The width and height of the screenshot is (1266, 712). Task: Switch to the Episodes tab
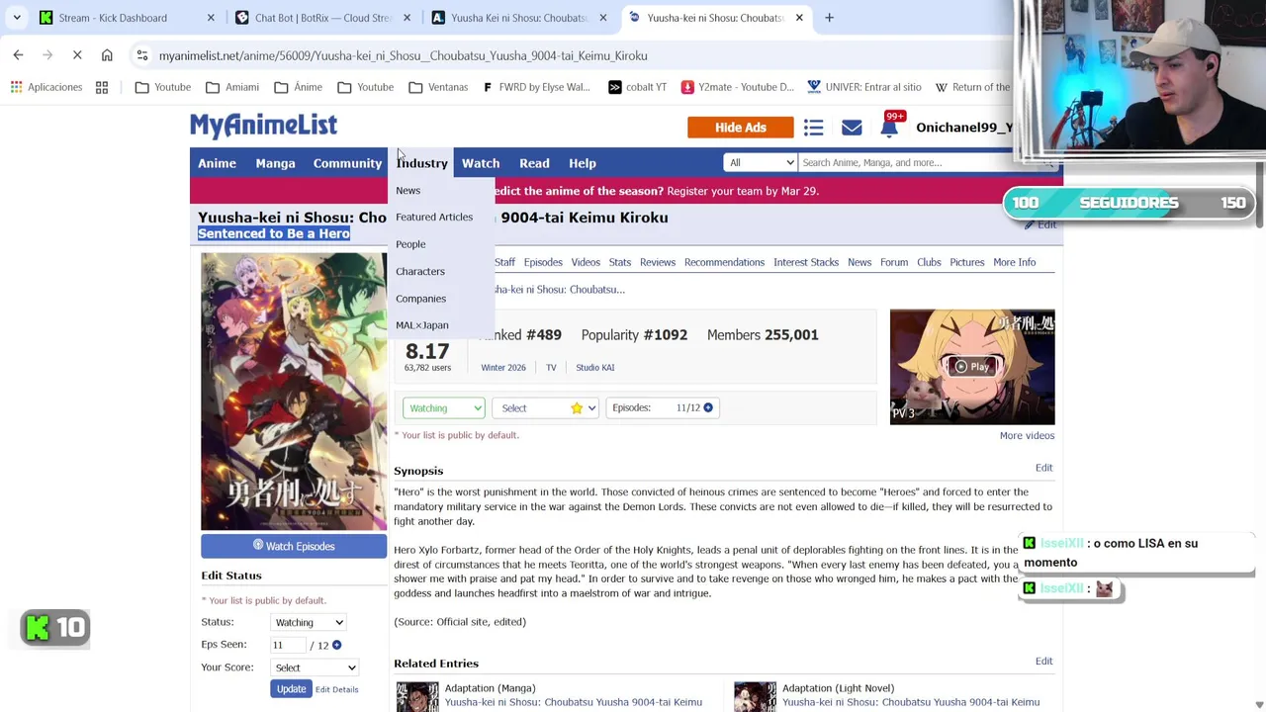coord(543,262)
